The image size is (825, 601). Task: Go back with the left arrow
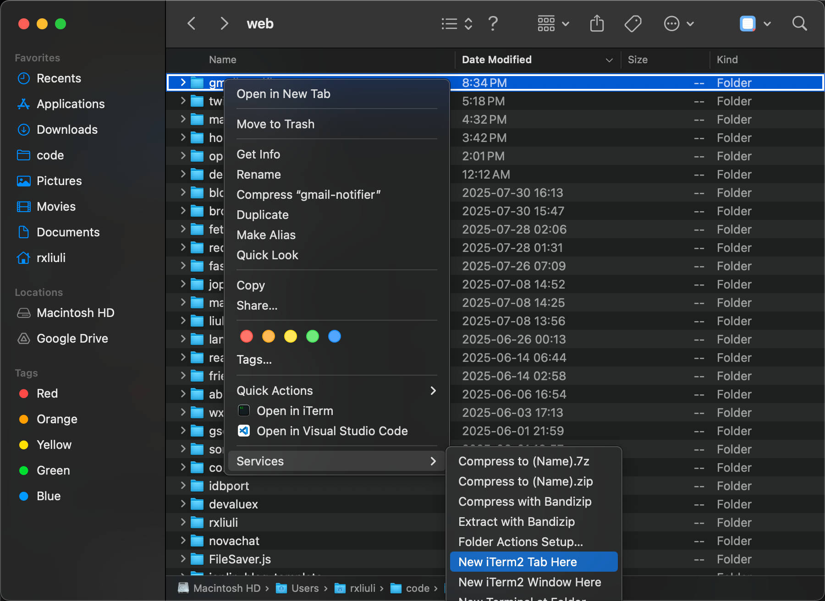tap(192, 23)
